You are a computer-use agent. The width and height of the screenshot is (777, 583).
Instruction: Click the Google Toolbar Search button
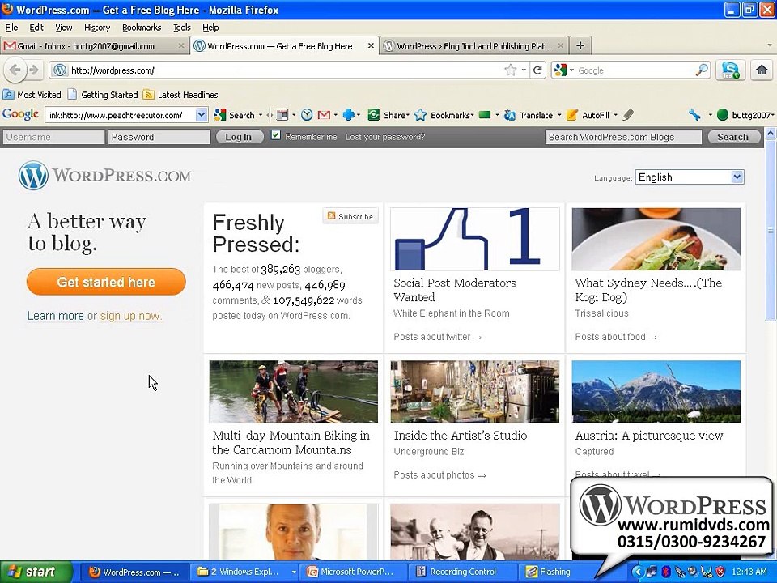[x=235, y=115]
